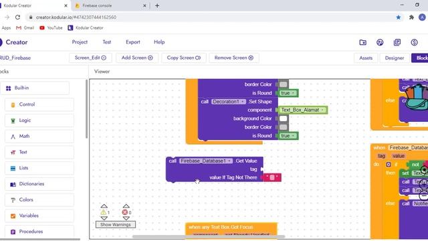Open browser extensions puzzle icon
Screen dimensions: 428x241
tap(411, 17)
